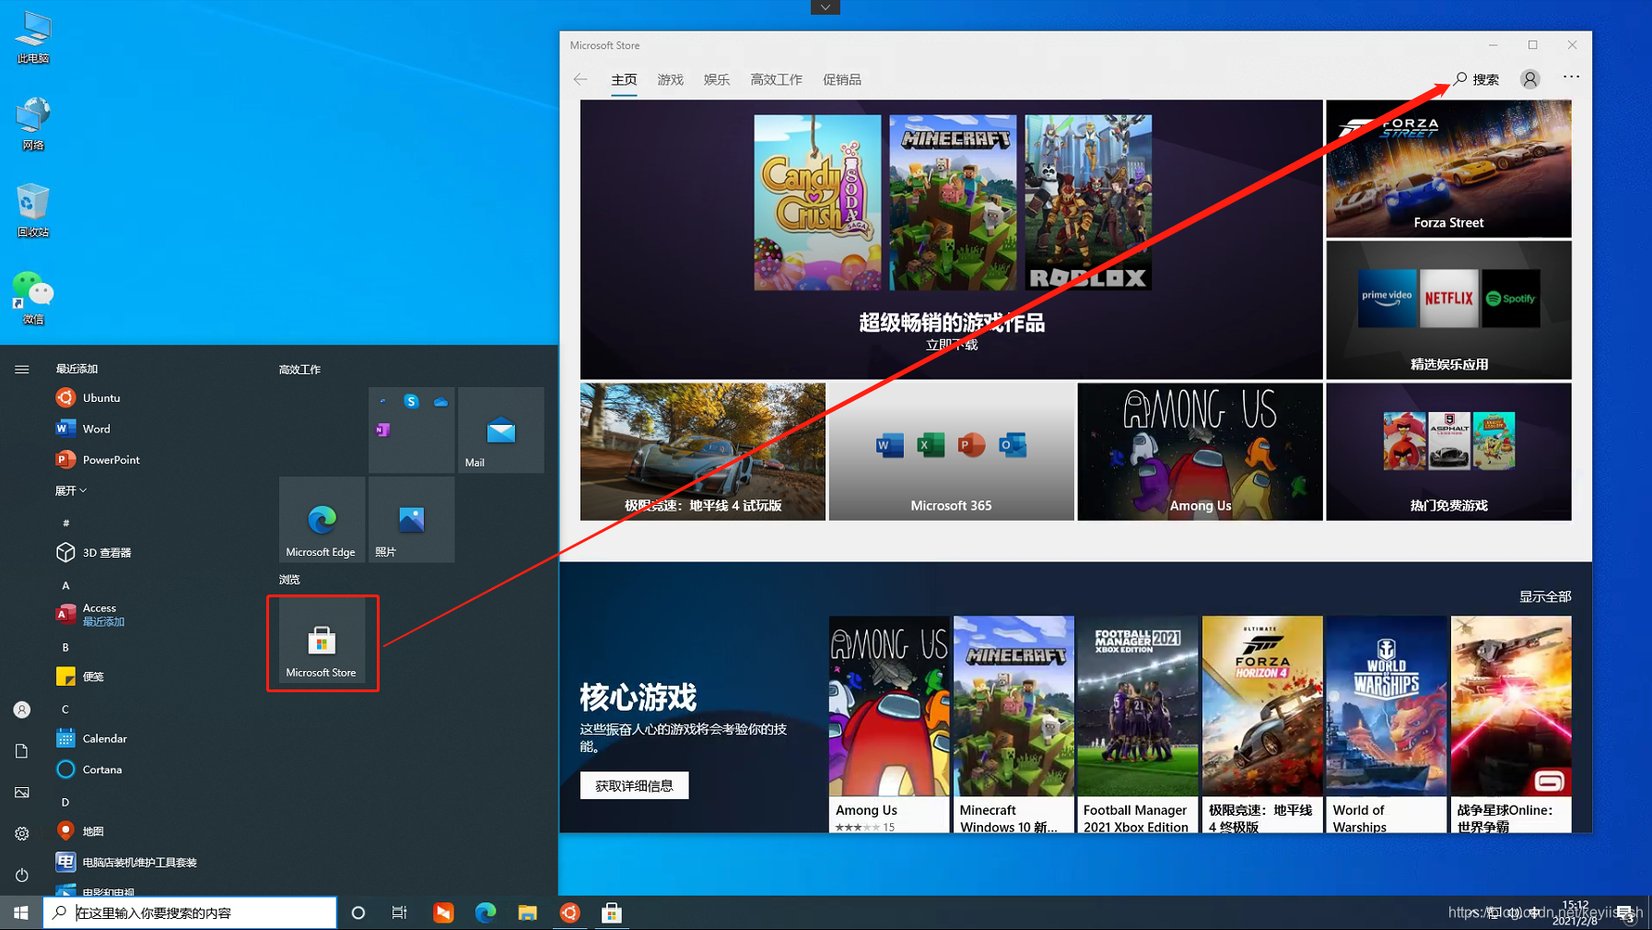Click the Start menu hamburger icon
This screenshot has height=930, width=1652.
(22, 369)
